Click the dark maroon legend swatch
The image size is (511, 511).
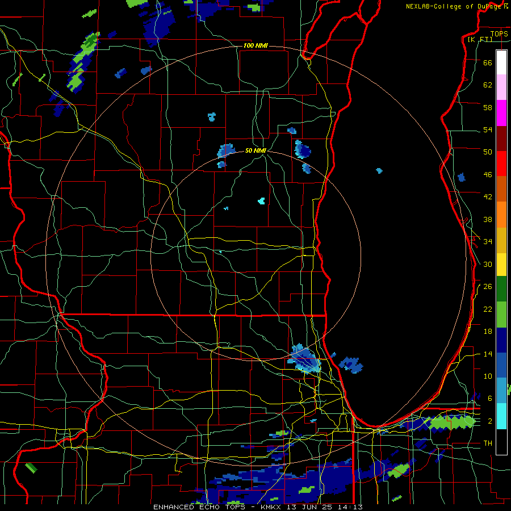[x=501, y=138]
